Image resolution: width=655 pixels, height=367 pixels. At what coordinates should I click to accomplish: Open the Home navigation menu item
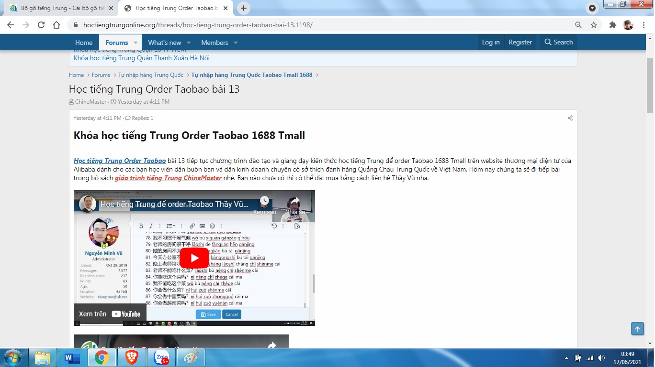click(84, 43)
